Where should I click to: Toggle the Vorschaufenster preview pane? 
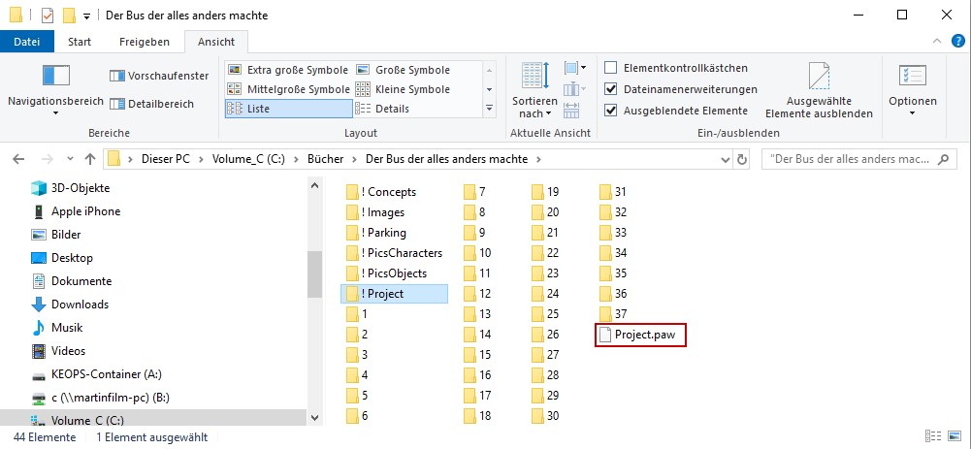[159, 77]
